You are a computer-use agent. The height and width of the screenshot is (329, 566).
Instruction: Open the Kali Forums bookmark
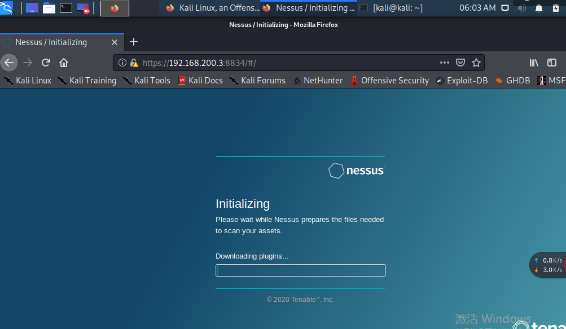tap(257, 81)
